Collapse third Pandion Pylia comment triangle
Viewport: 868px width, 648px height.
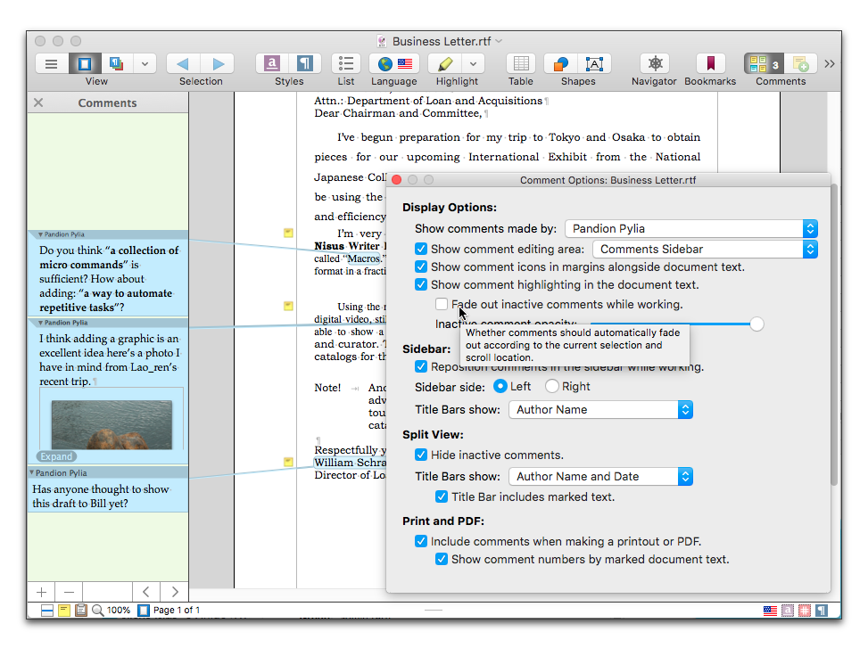(31, 472)
